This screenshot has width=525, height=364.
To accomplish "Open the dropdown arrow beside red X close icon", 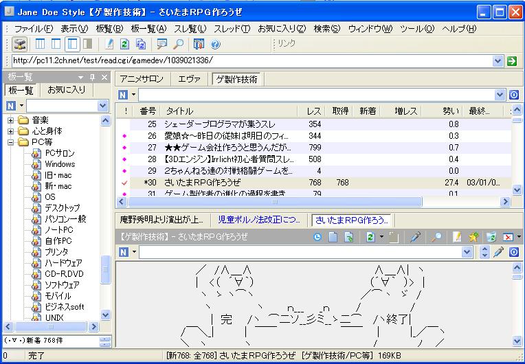I will pos(519,237).
